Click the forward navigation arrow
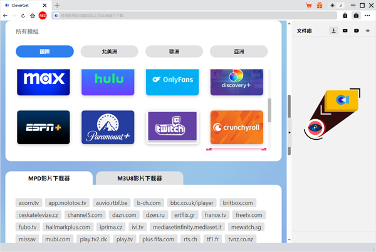 [14, 16]
